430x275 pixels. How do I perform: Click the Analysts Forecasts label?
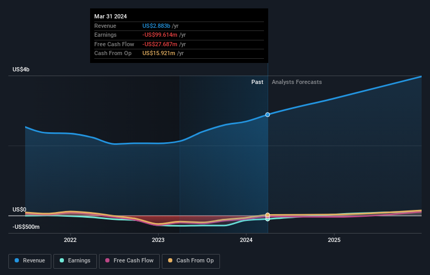click(297, 82)
